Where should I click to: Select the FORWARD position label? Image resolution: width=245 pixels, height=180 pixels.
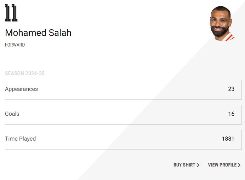coord(15,45)
